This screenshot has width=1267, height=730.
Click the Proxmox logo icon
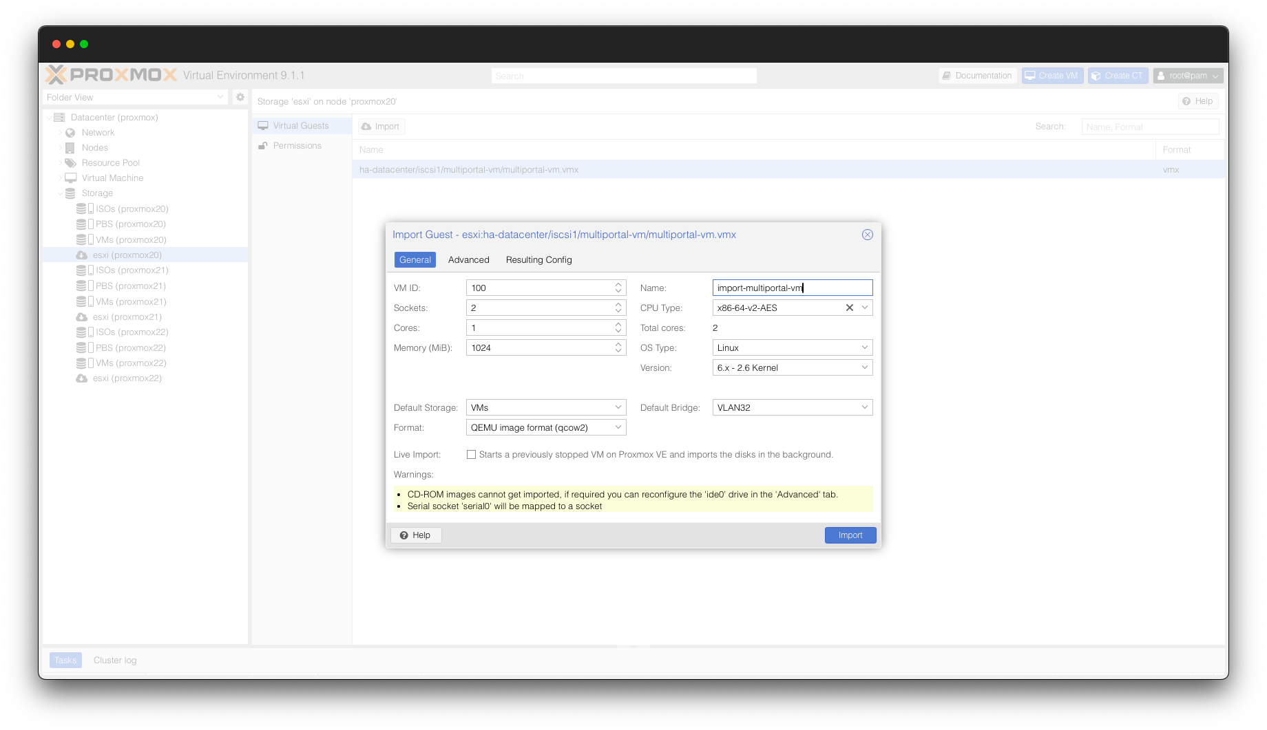click(56, 75)
